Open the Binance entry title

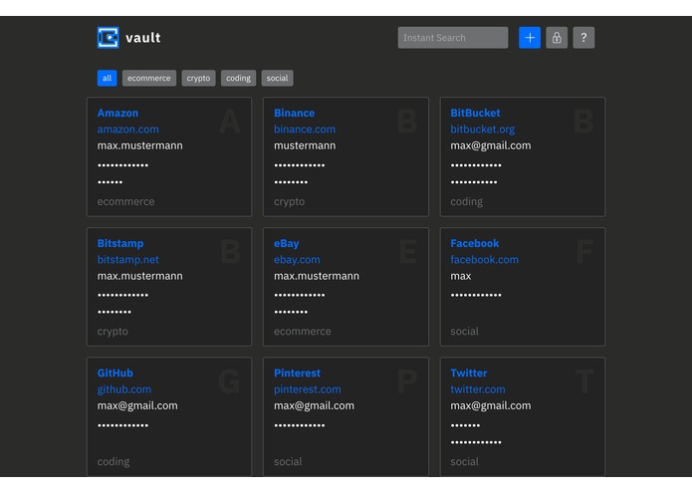(x=295, y=113)
